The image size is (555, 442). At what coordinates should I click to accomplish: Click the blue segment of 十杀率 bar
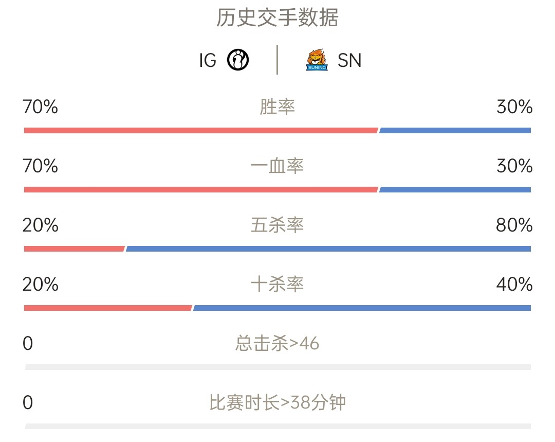[x=362, y=308]
